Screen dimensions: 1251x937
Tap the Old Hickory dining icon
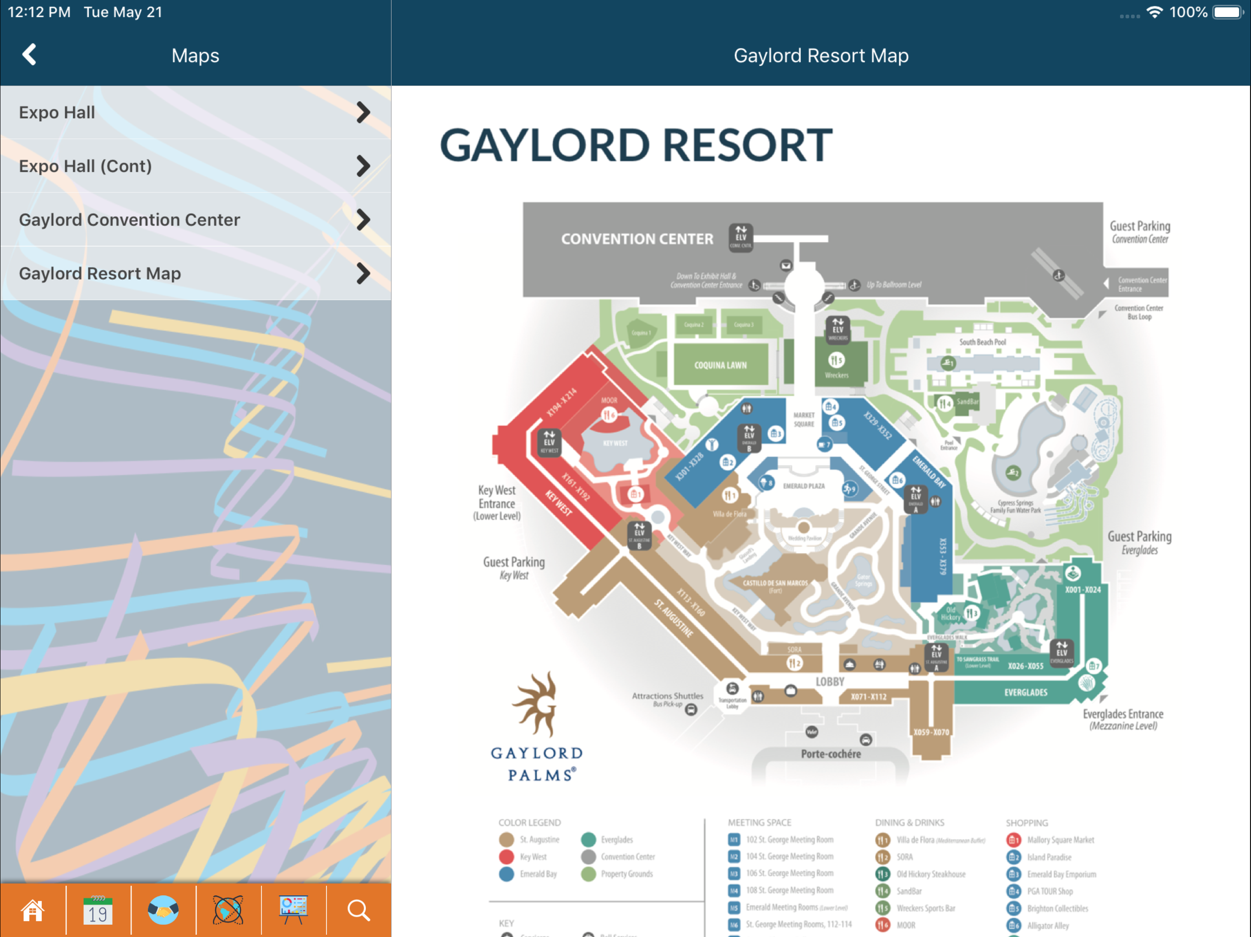click(x=972, y=613)
